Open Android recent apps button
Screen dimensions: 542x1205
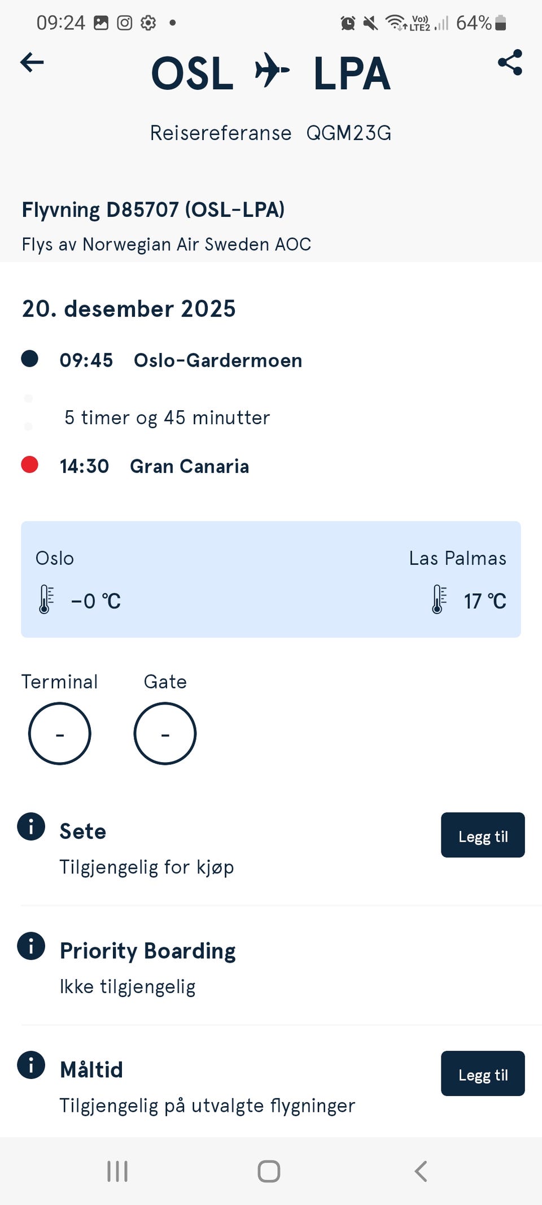[117, 1171]
